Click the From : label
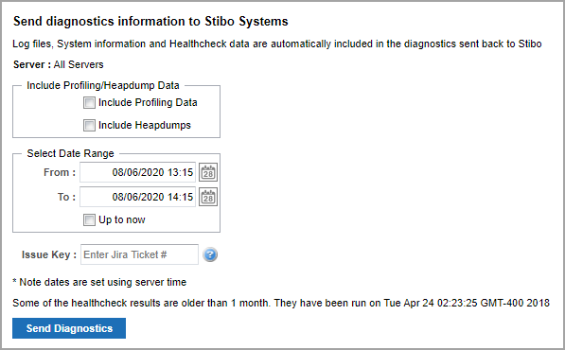Image resolution: width=565 pixels, height=350 pixels. pos(60,172)
